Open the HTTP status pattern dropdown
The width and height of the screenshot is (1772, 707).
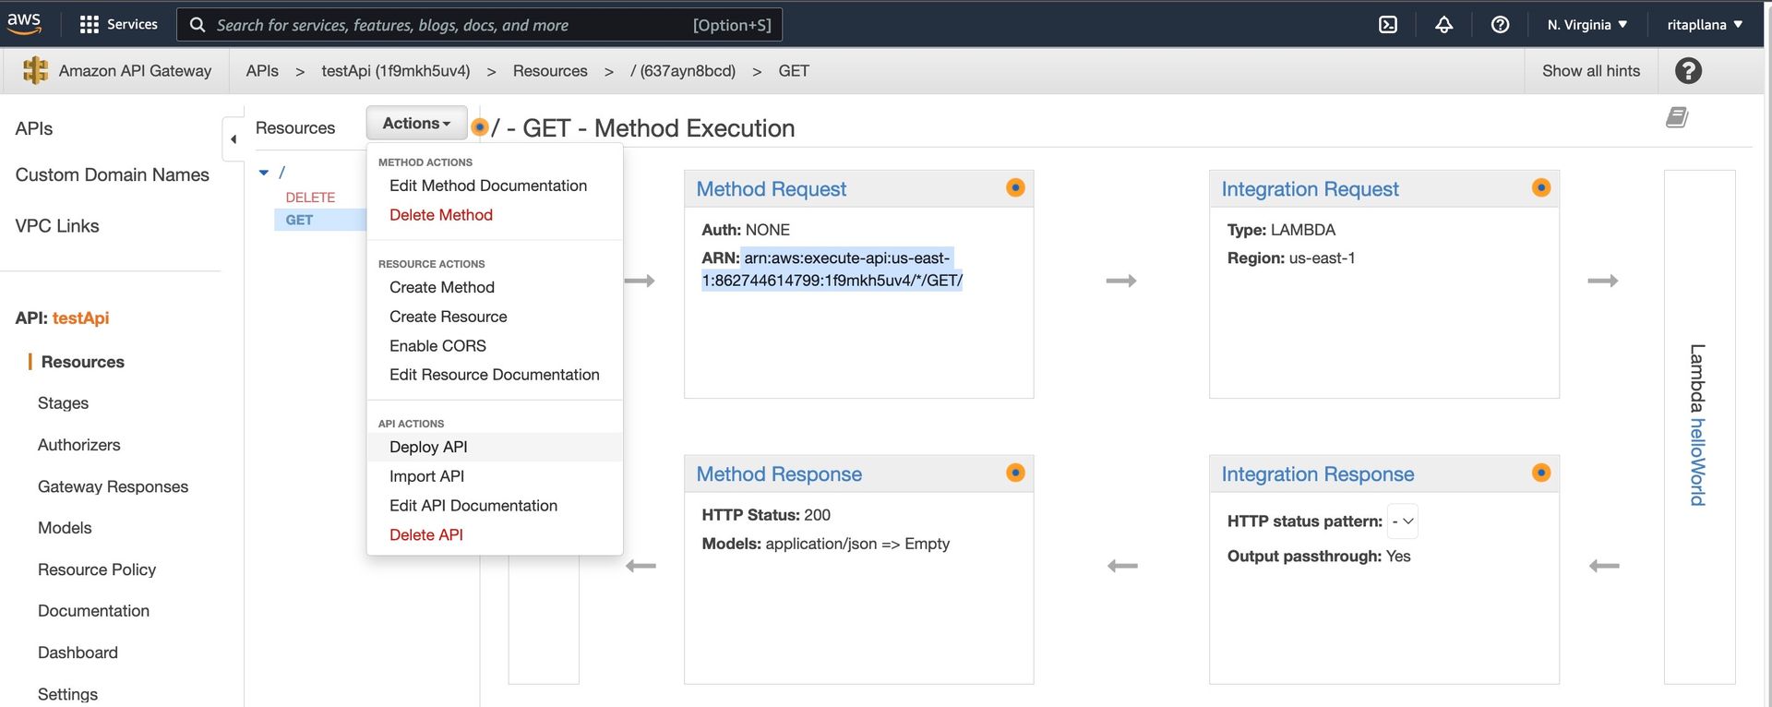[1403, 521]
